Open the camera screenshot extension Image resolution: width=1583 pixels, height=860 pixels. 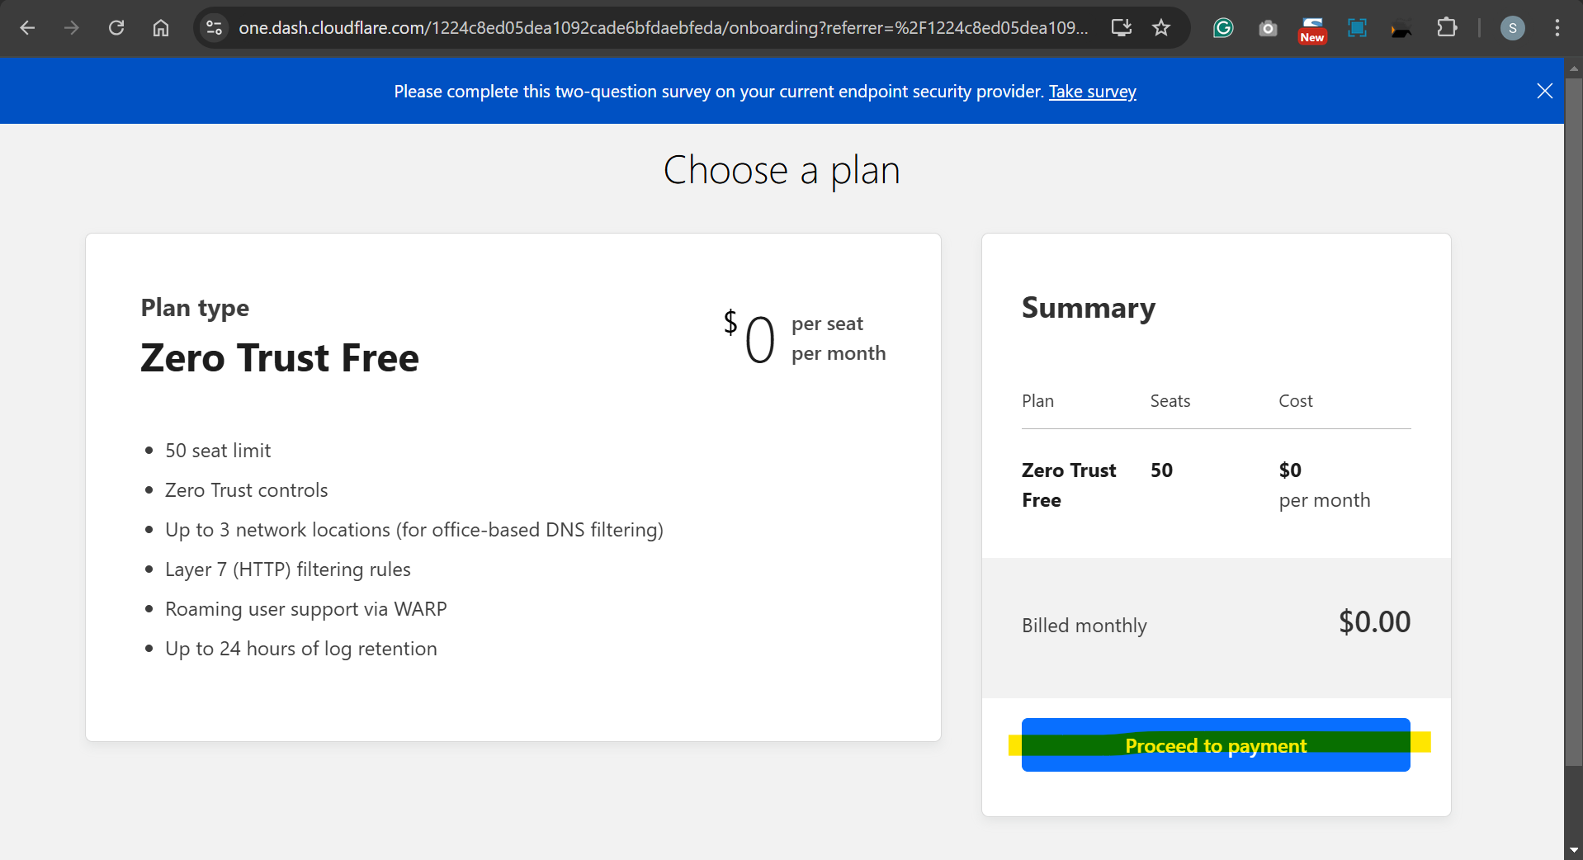(x=1268, y=29)
